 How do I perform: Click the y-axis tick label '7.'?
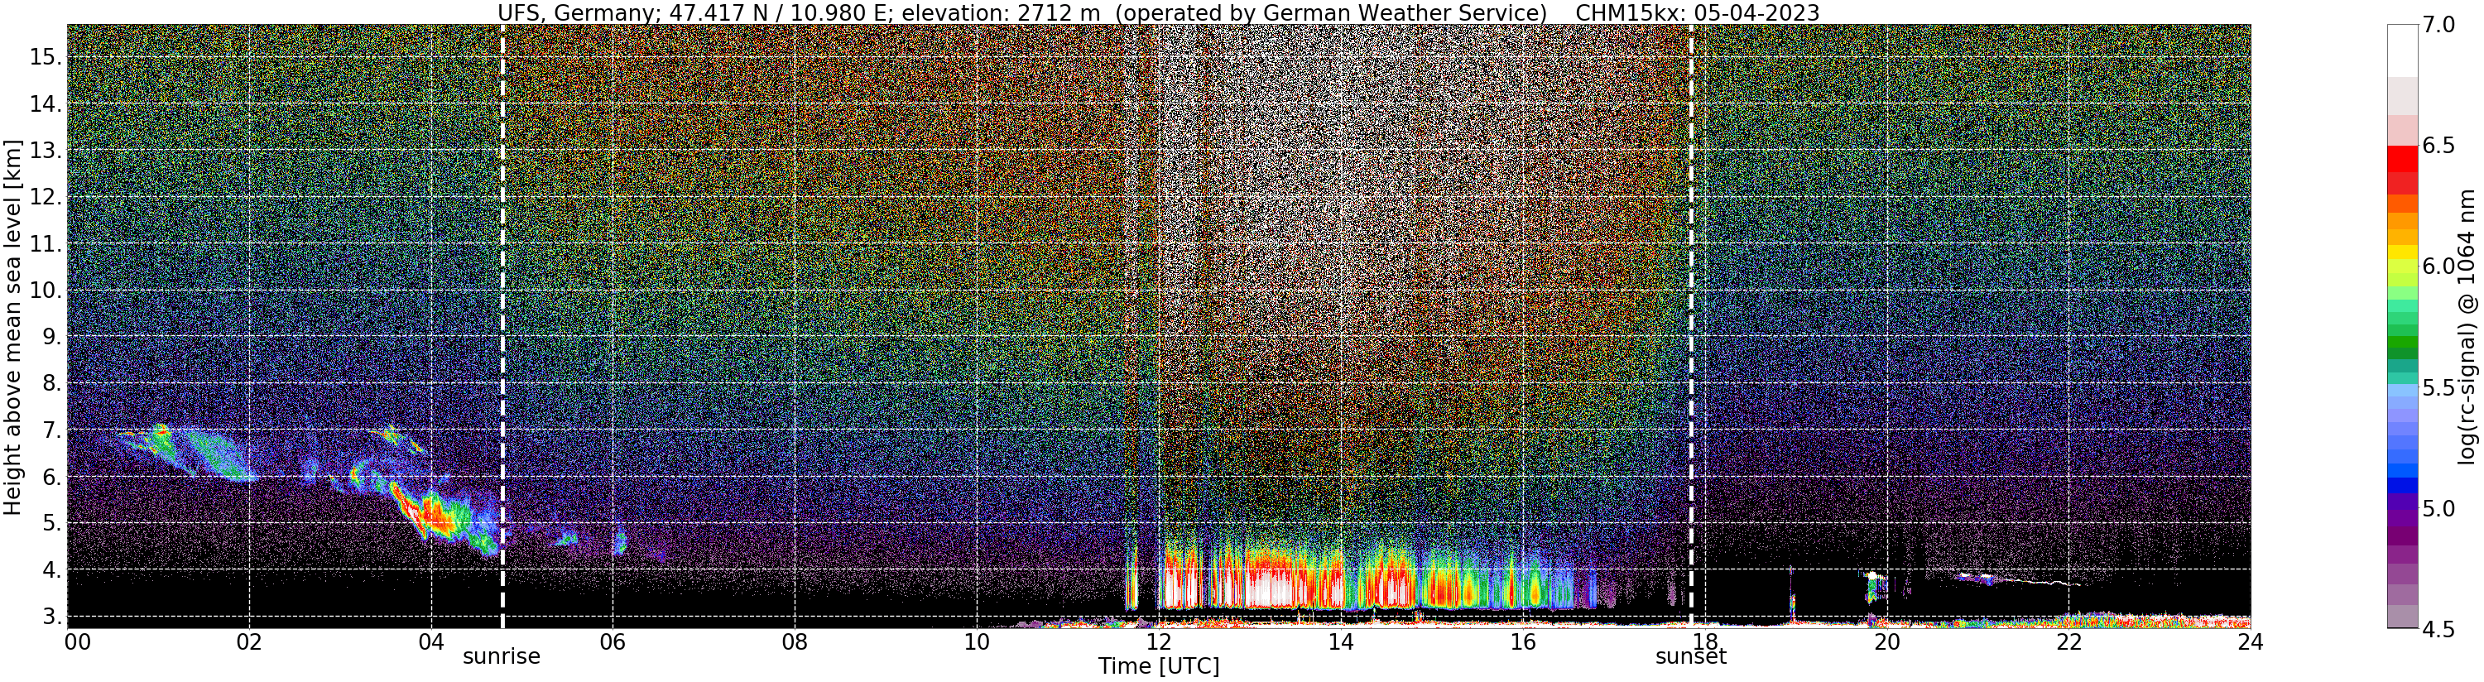[x=50, y=430]
